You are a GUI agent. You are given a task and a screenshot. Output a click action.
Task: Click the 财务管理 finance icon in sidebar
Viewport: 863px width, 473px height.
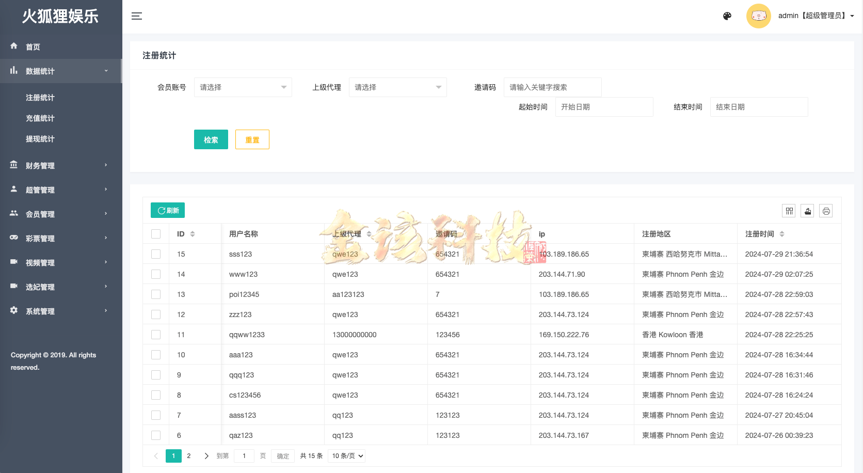point(13,165)
